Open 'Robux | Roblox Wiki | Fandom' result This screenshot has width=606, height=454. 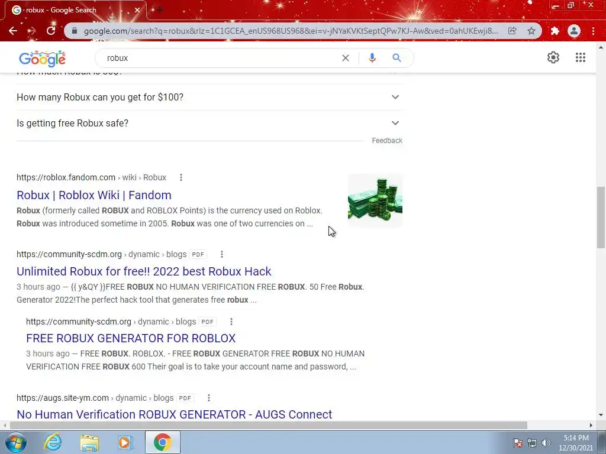pyautogui.click(x=94, y=195)
